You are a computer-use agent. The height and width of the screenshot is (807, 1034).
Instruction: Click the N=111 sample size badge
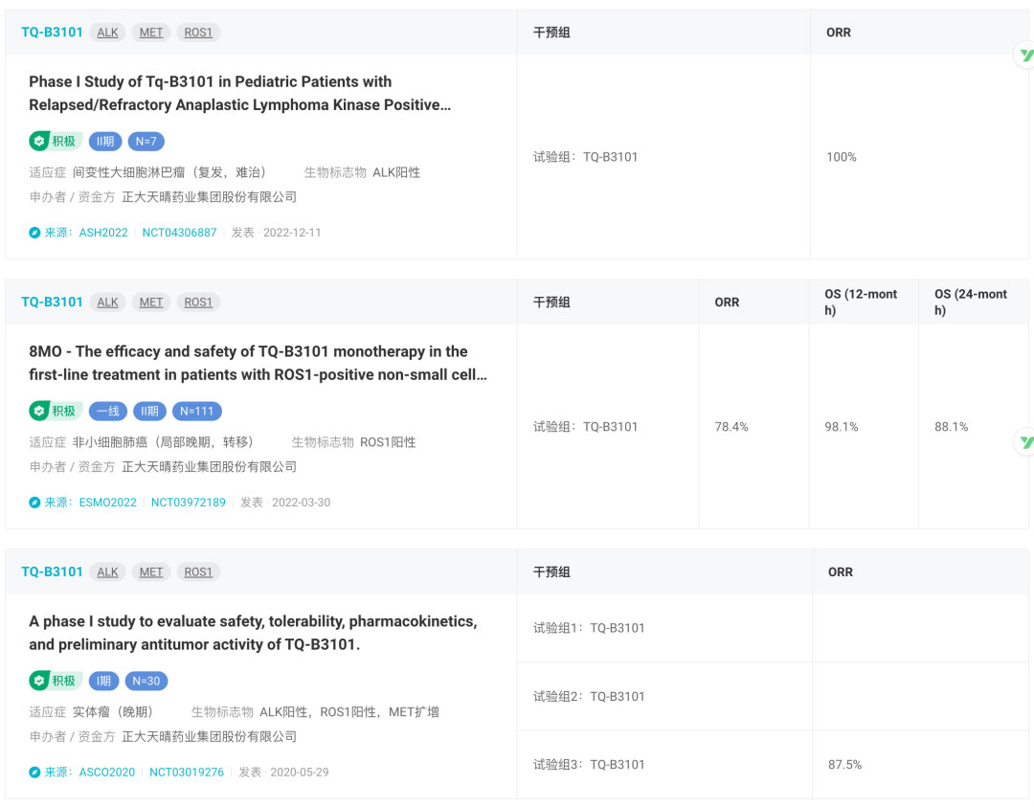tap(196, 412)
